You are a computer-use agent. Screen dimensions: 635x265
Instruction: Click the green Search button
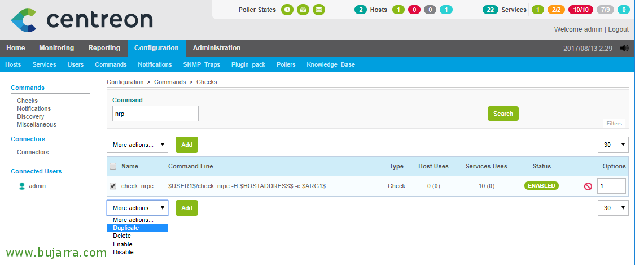click(x=503, y=114)
